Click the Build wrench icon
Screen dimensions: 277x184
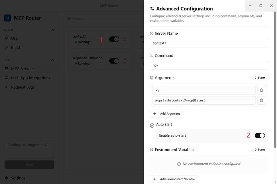point(6,47)
